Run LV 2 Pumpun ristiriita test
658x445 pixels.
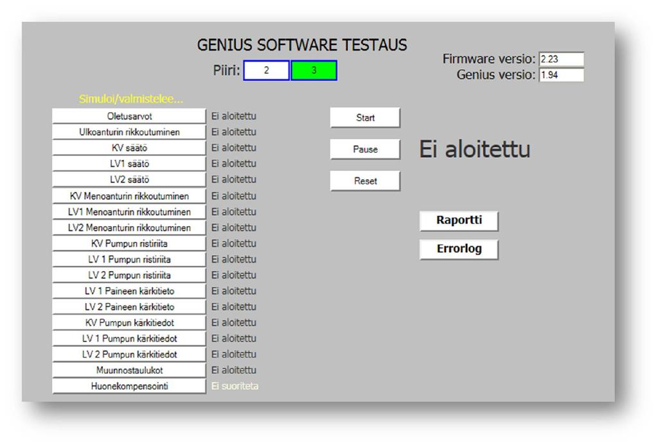click(129, 275)
